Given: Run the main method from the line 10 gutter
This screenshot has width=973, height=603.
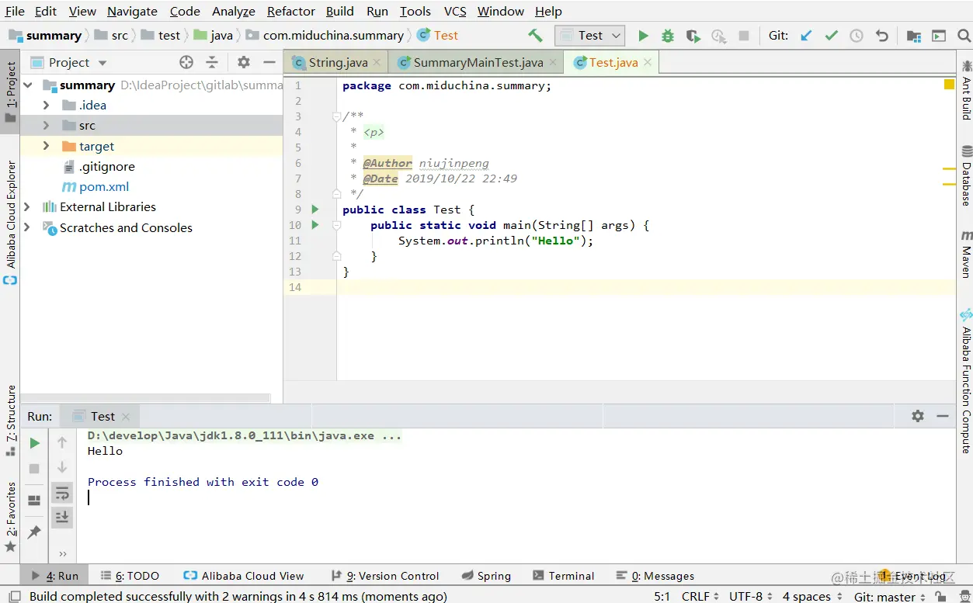Looking at the screenshot, I should click(315, 225).
